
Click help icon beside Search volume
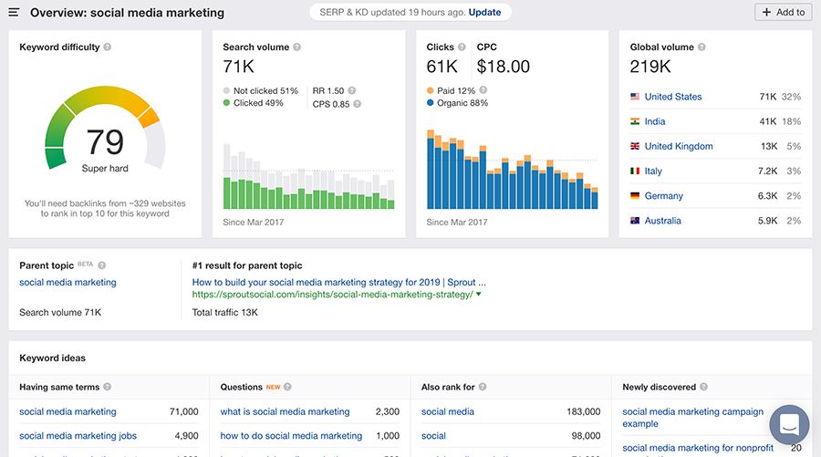tap(296, 47)
